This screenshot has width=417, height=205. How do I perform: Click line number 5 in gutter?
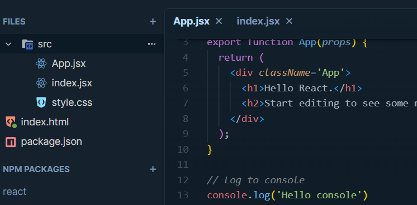186,72
